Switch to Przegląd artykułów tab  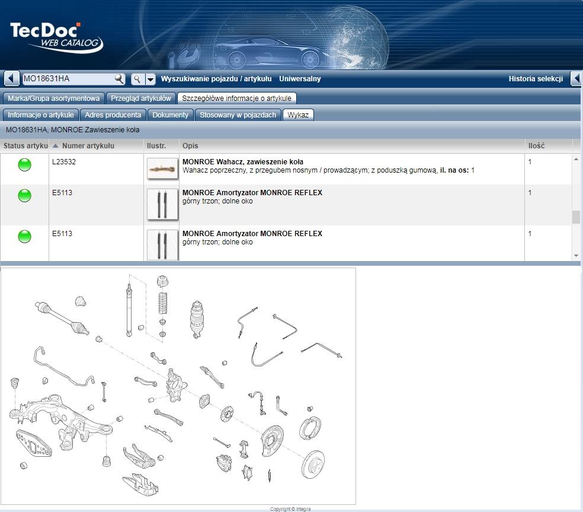[x=141, y=98]
